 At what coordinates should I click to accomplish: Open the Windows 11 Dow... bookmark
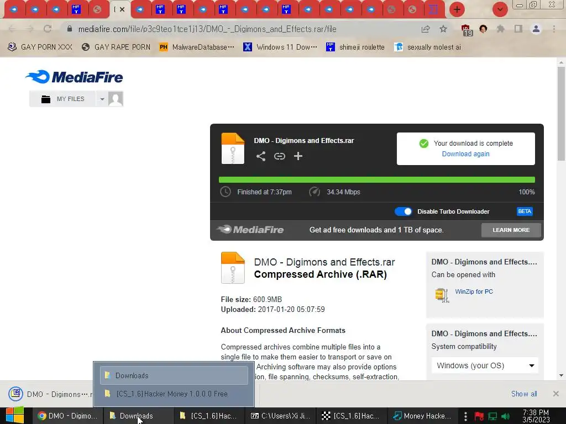pyautogui.click(x=280, y=47)
